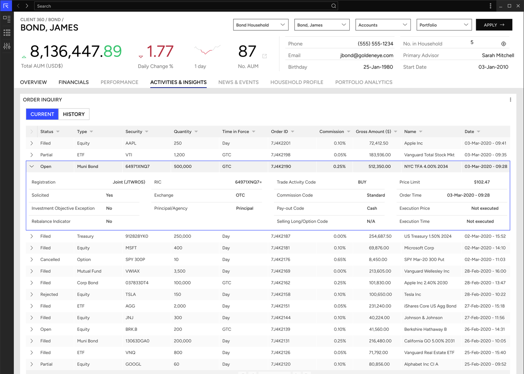Go forward with the right arrow
The height and width of the screenshot is (374, 524).
coord(27,6)
